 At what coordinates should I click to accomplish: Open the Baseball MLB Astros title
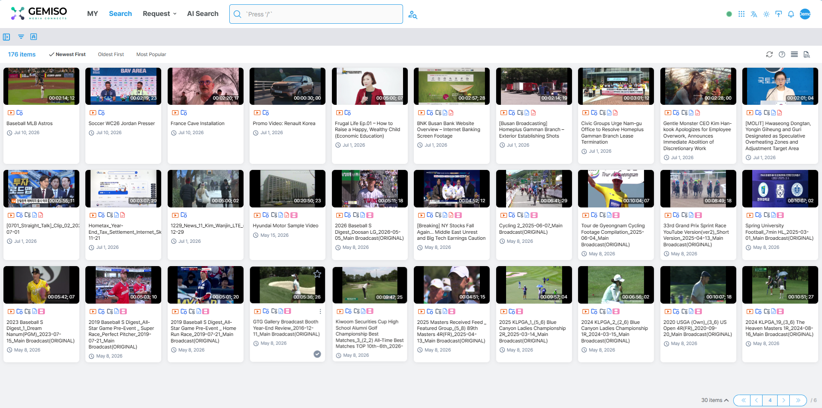(x=29, y=123)
